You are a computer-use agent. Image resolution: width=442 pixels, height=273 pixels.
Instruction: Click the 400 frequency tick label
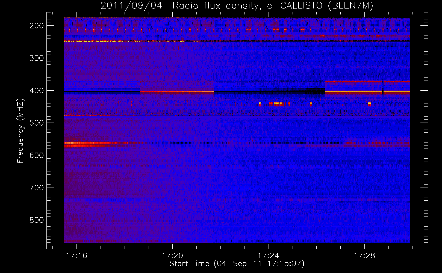37,91
